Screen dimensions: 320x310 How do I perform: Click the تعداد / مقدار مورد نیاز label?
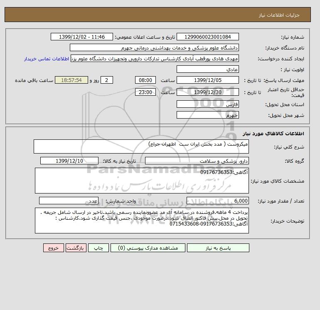pos(281,201)
